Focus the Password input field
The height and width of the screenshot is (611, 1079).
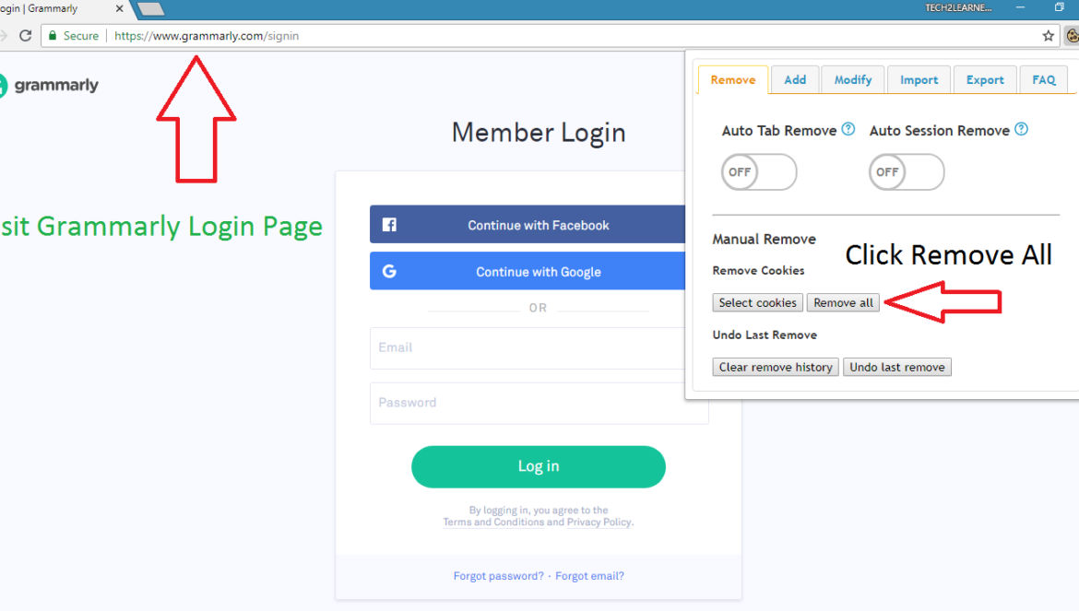coord(539,404)
